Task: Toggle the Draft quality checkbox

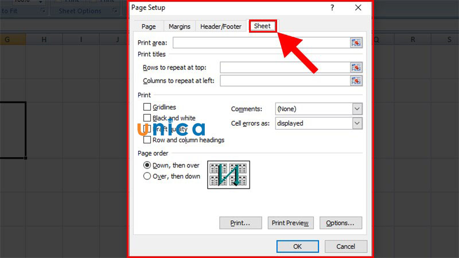Action: point(147,128)
